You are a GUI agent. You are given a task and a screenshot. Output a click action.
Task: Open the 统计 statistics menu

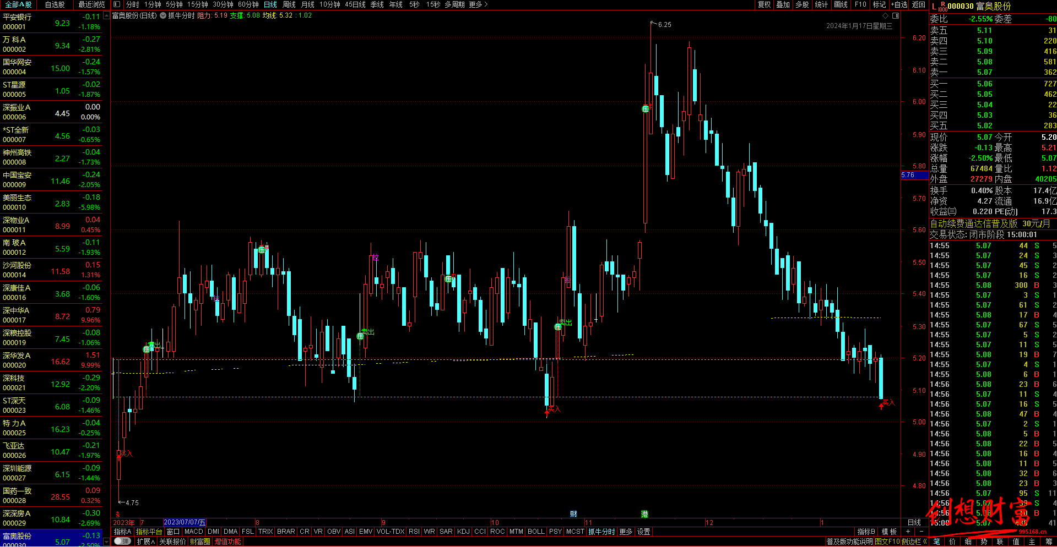pyautogui.click(x=821, y=4)
